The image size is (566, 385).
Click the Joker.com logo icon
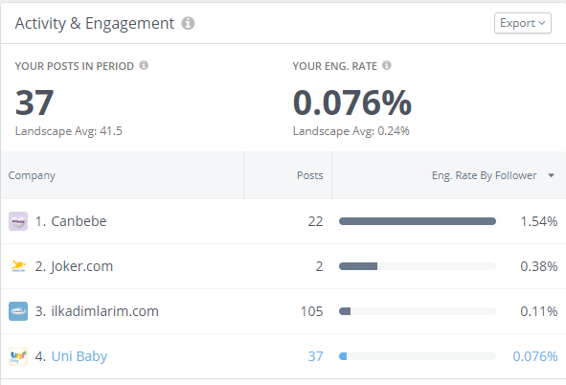[18, 266]
